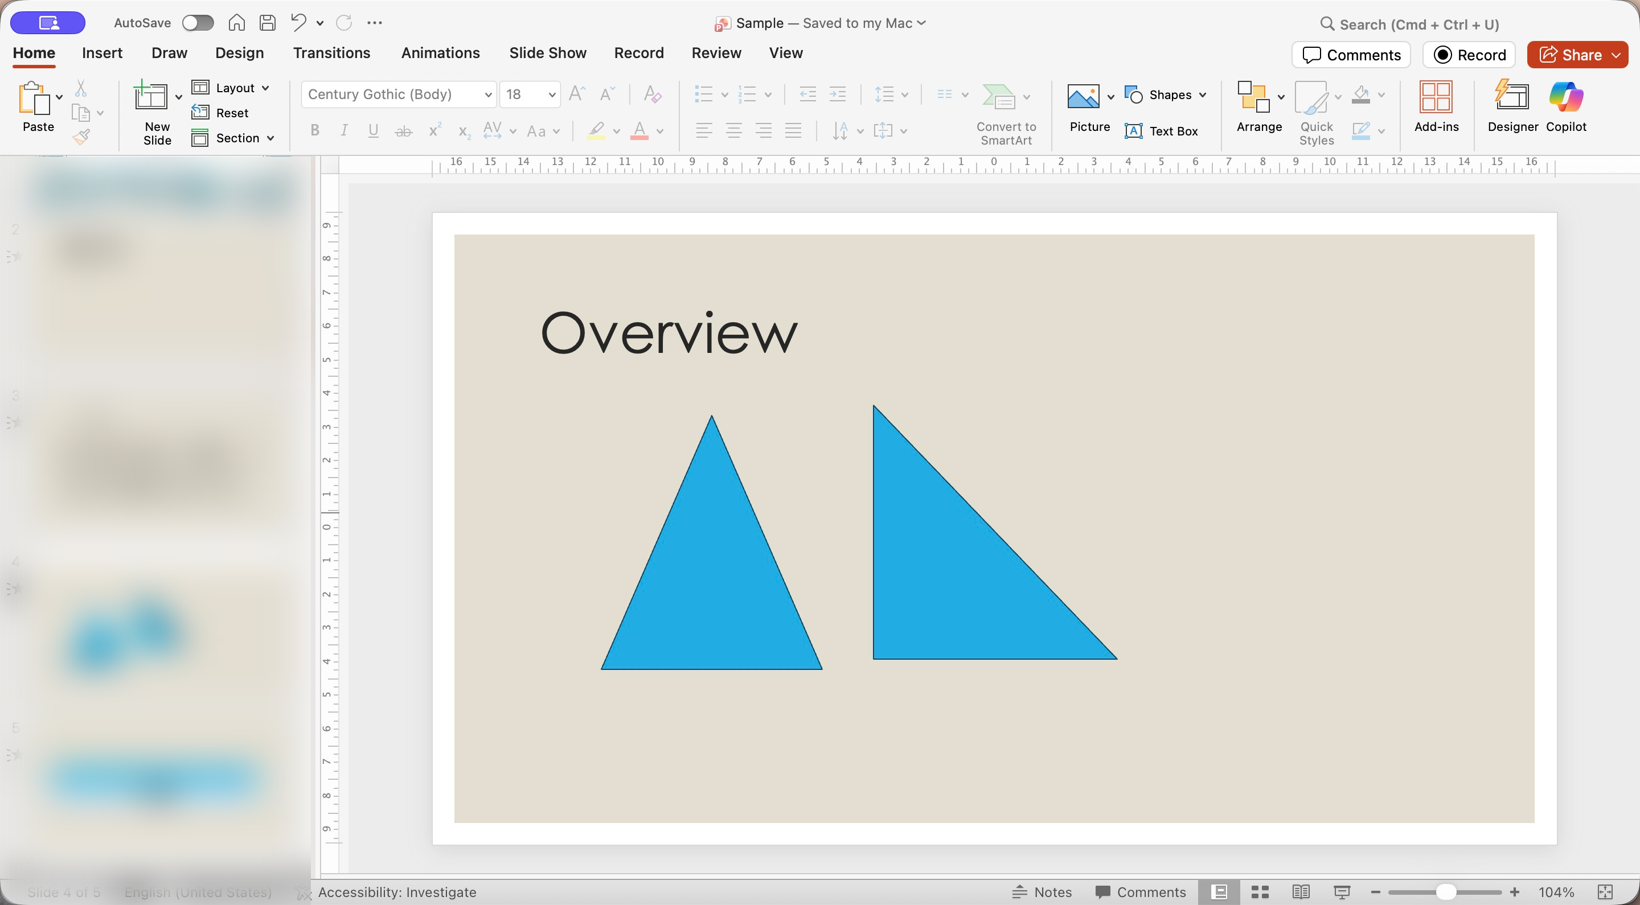Switch to the Transitions tab
1640x905 pixels.
click(331, 53)
